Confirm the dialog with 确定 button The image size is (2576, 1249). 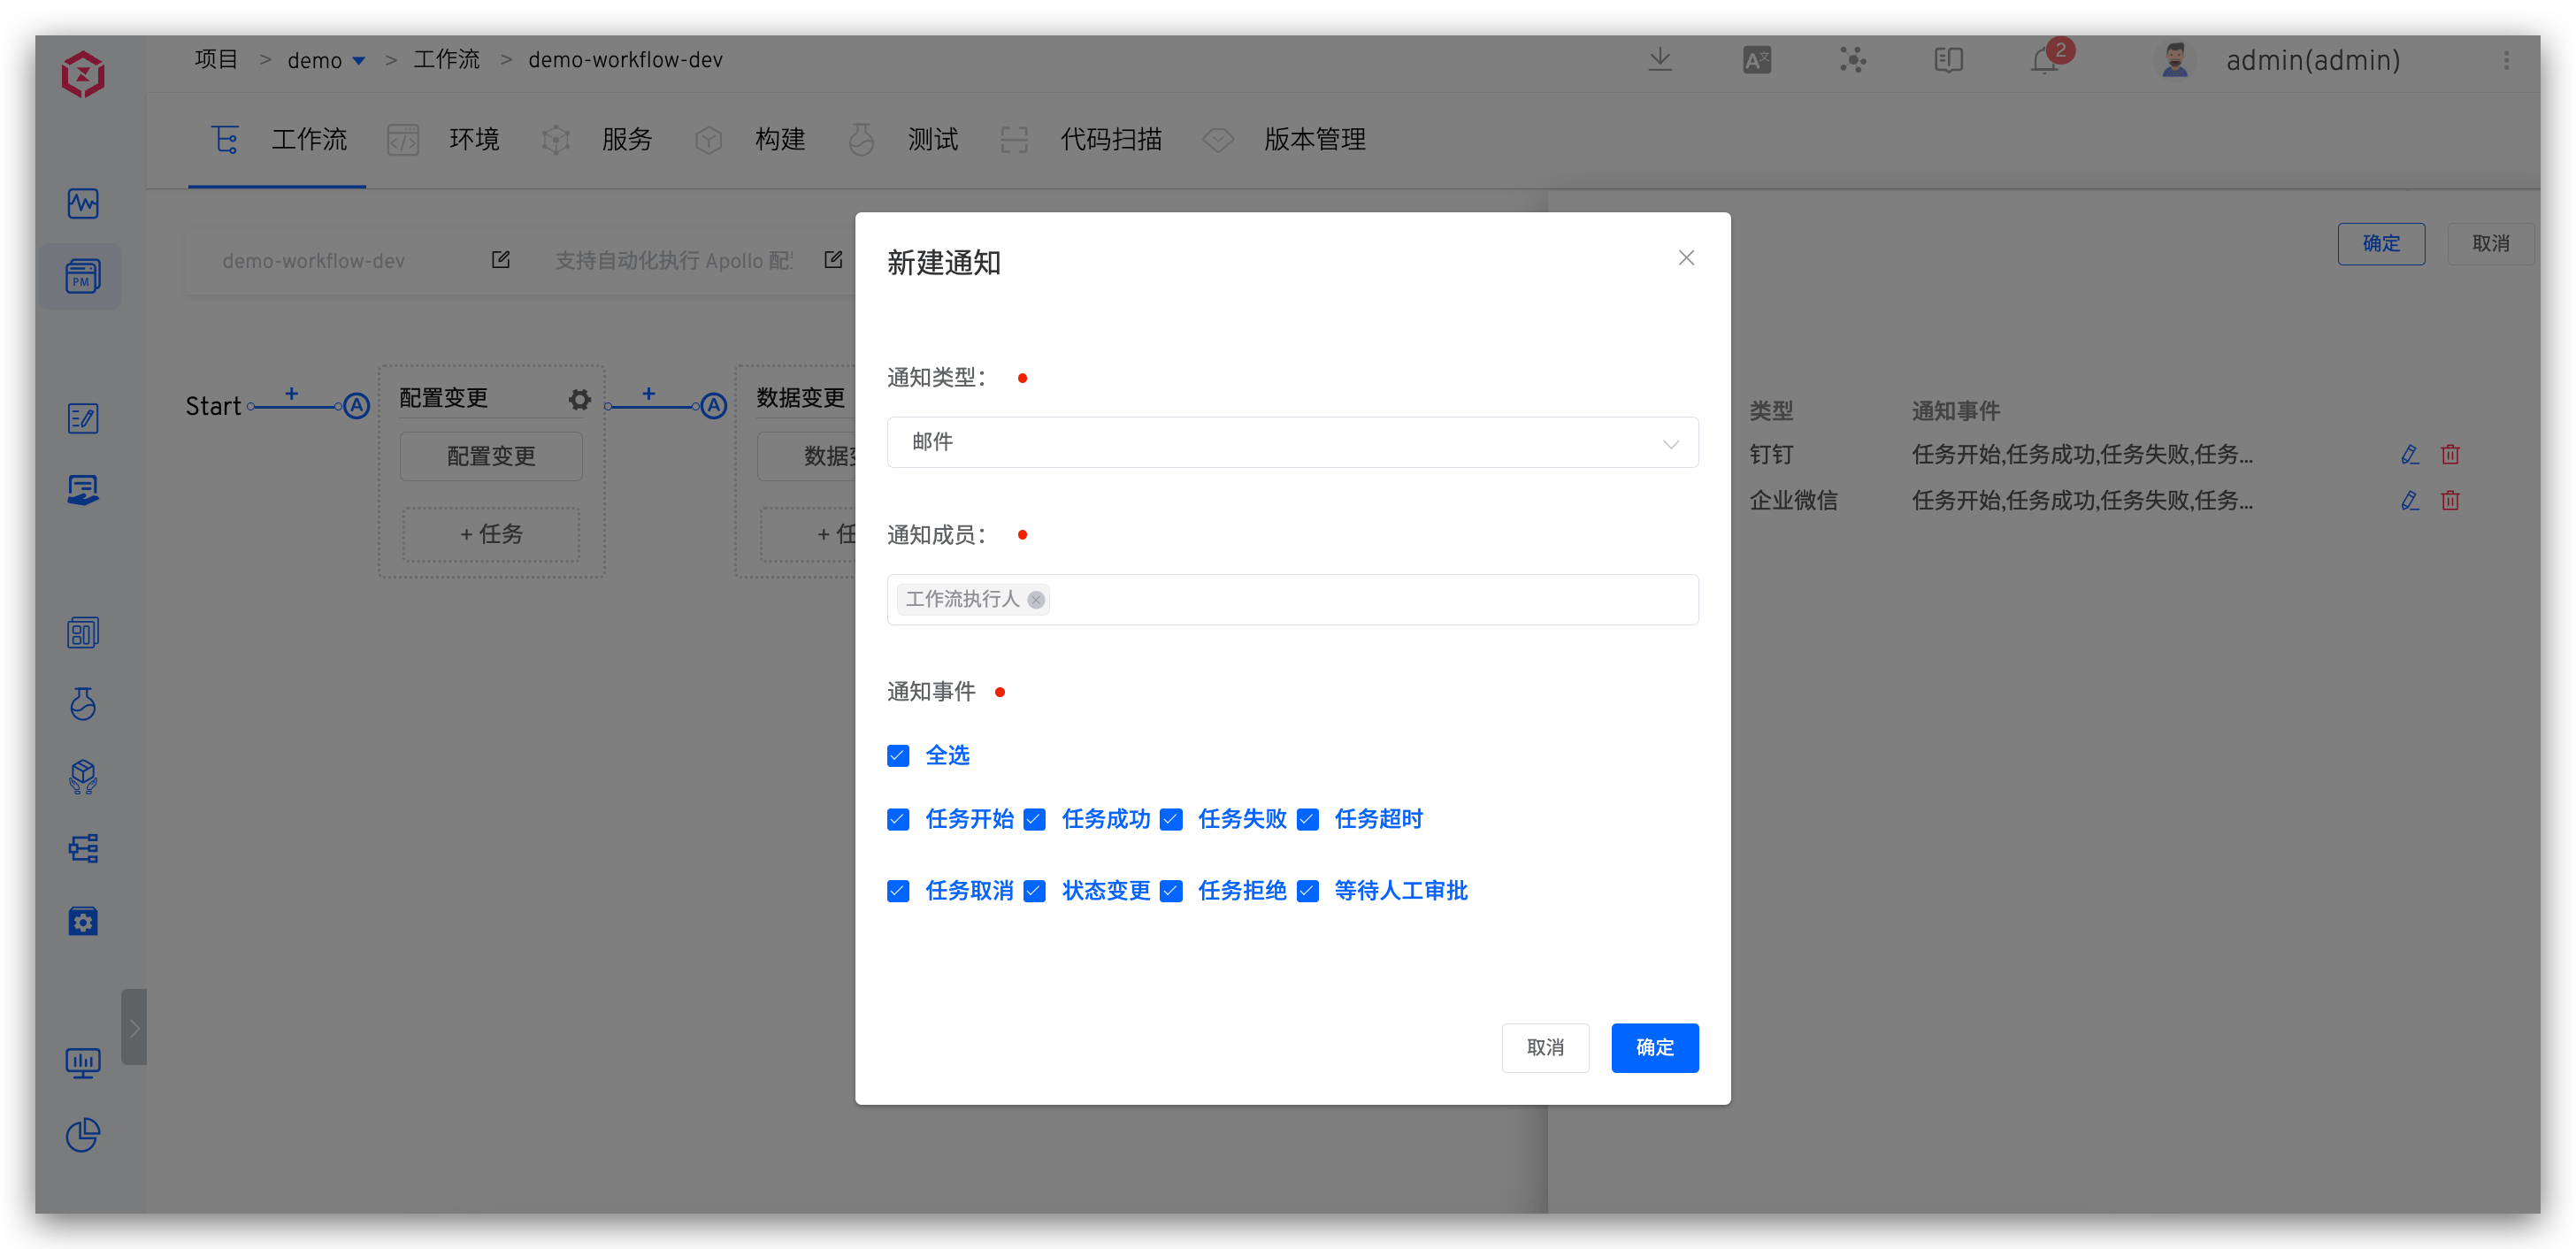click(x=1654, y=1047)
